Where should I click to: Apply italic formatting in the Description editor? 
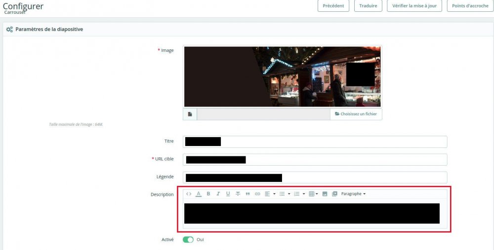pos(218,194)
